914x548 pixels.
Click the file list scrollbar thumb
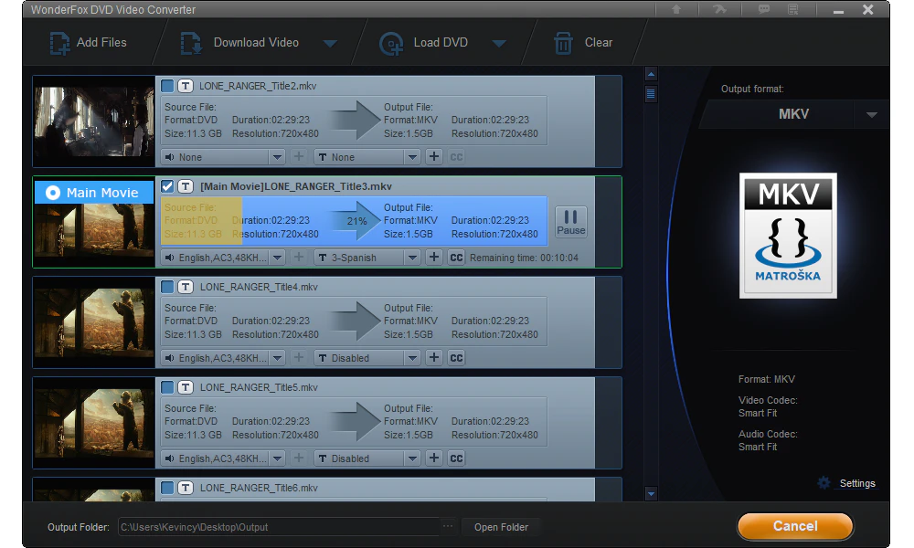click(651, 93)
